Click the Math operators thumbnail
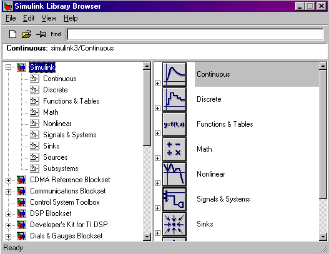 pyautogui.click(x=174, y=149)
